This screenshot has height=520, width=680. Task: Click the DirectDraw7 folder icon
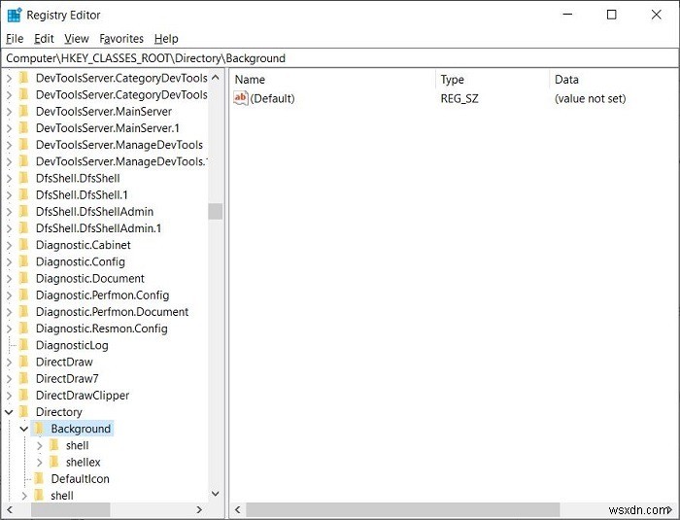coord(24,378)
